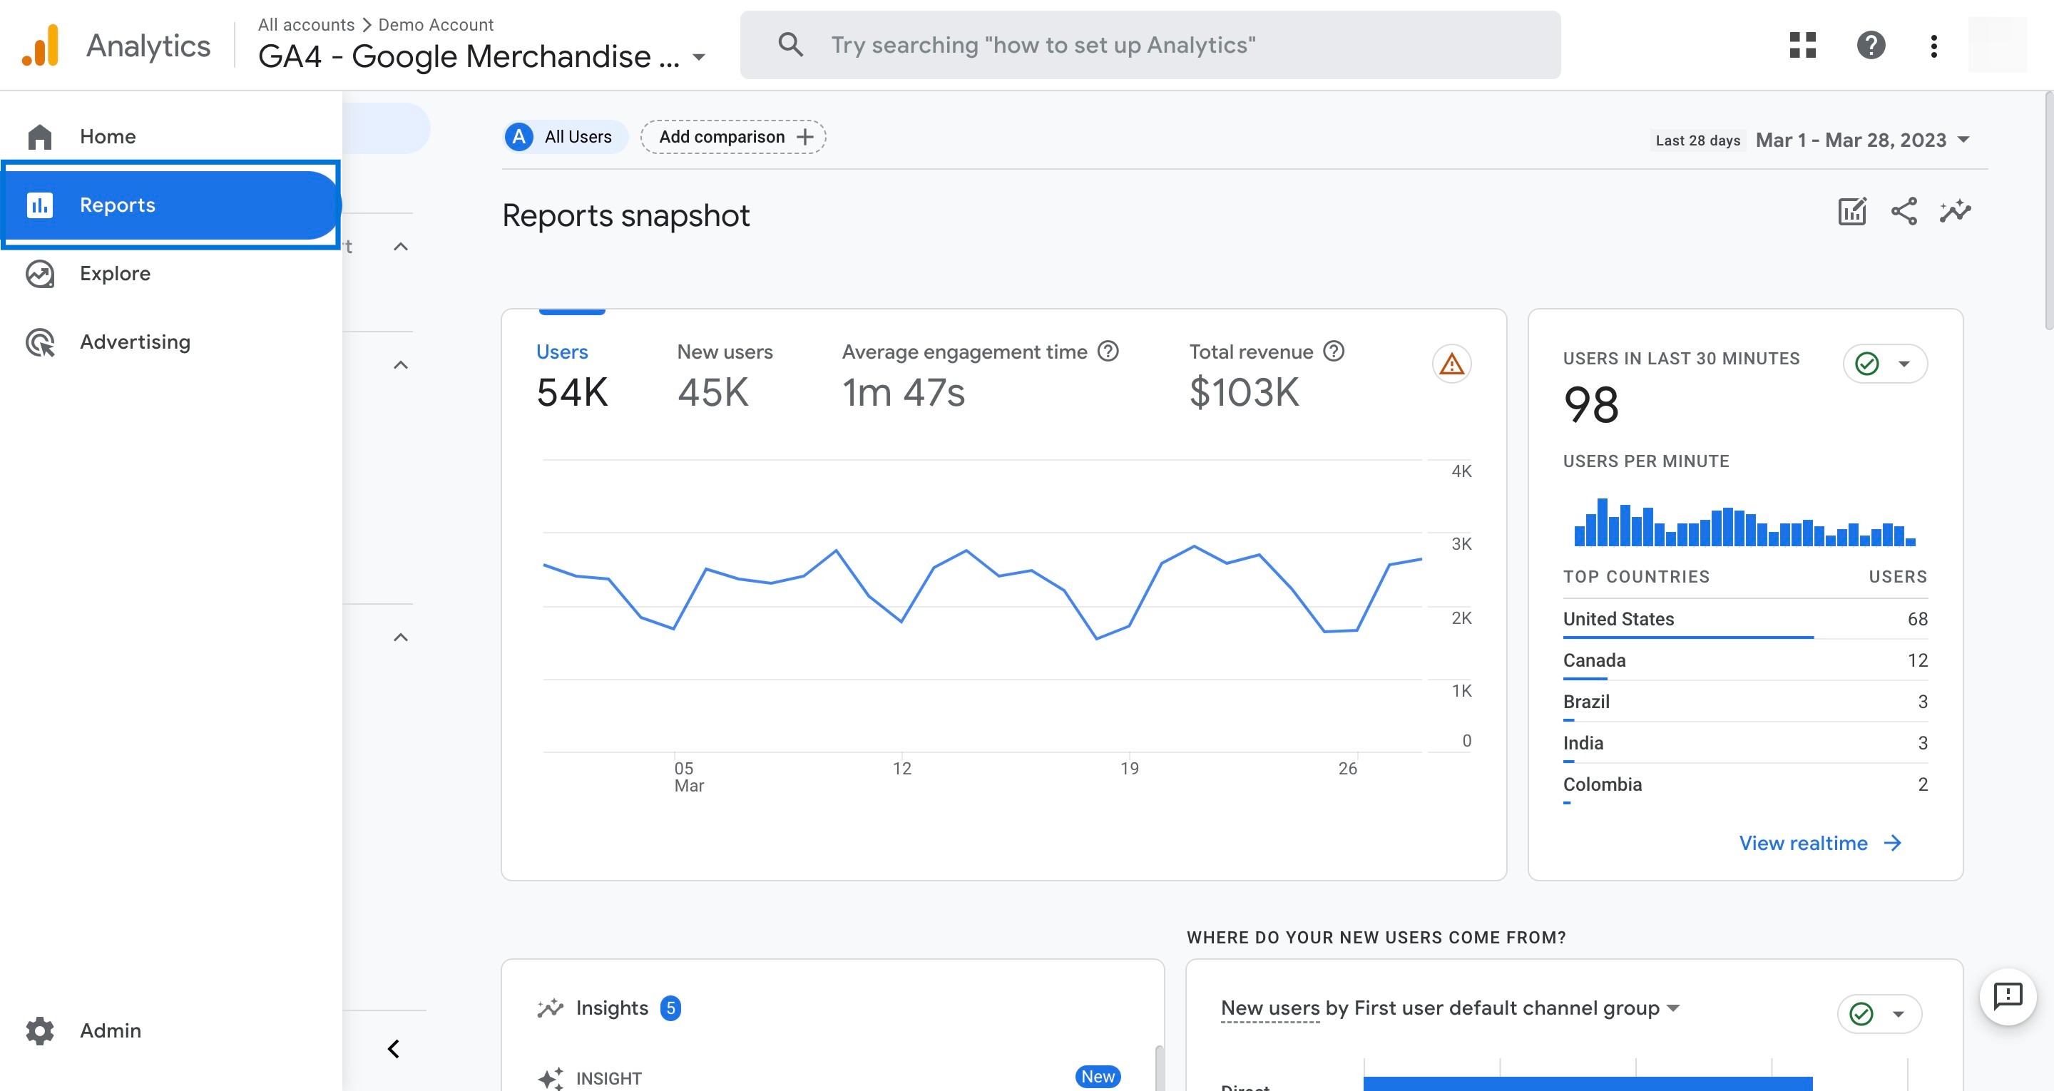Open the property selector dropdown
2054x1091 pixels.
pyautogui.click(x=482, y=56)
